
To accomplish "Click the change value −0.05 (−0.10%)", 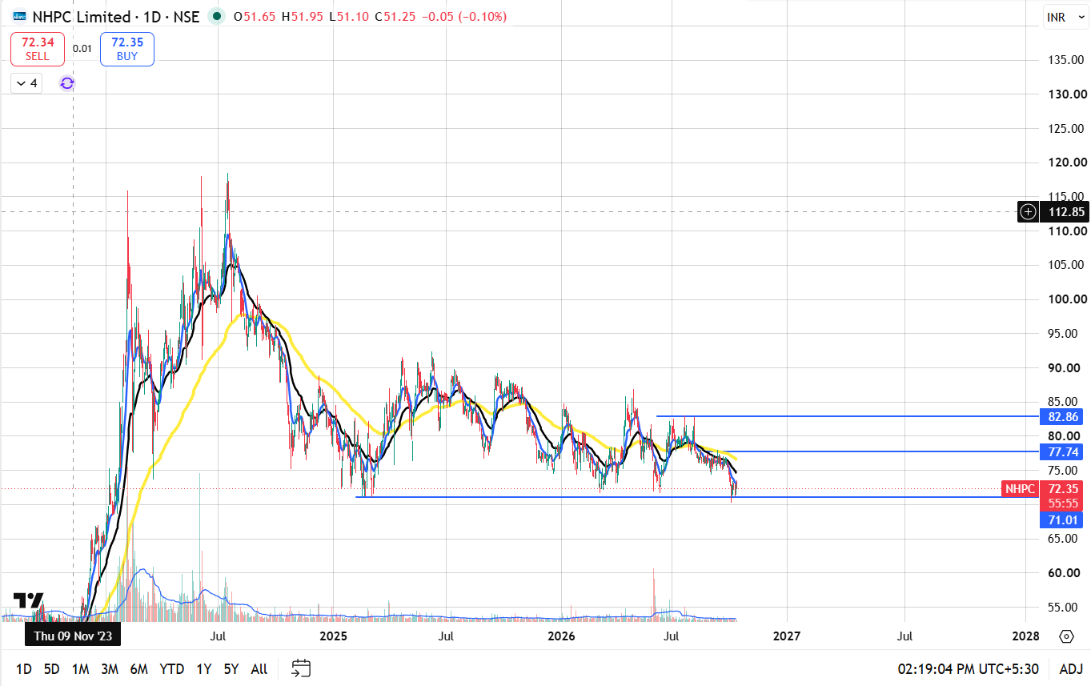I will pyautogui.click(x=463, y=17).
